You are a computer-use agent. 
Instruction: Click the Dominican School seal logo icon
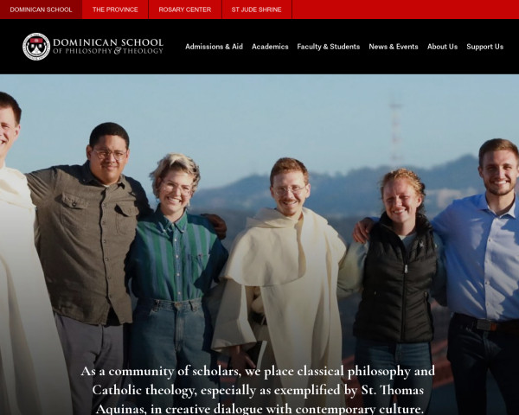(36, 47)
